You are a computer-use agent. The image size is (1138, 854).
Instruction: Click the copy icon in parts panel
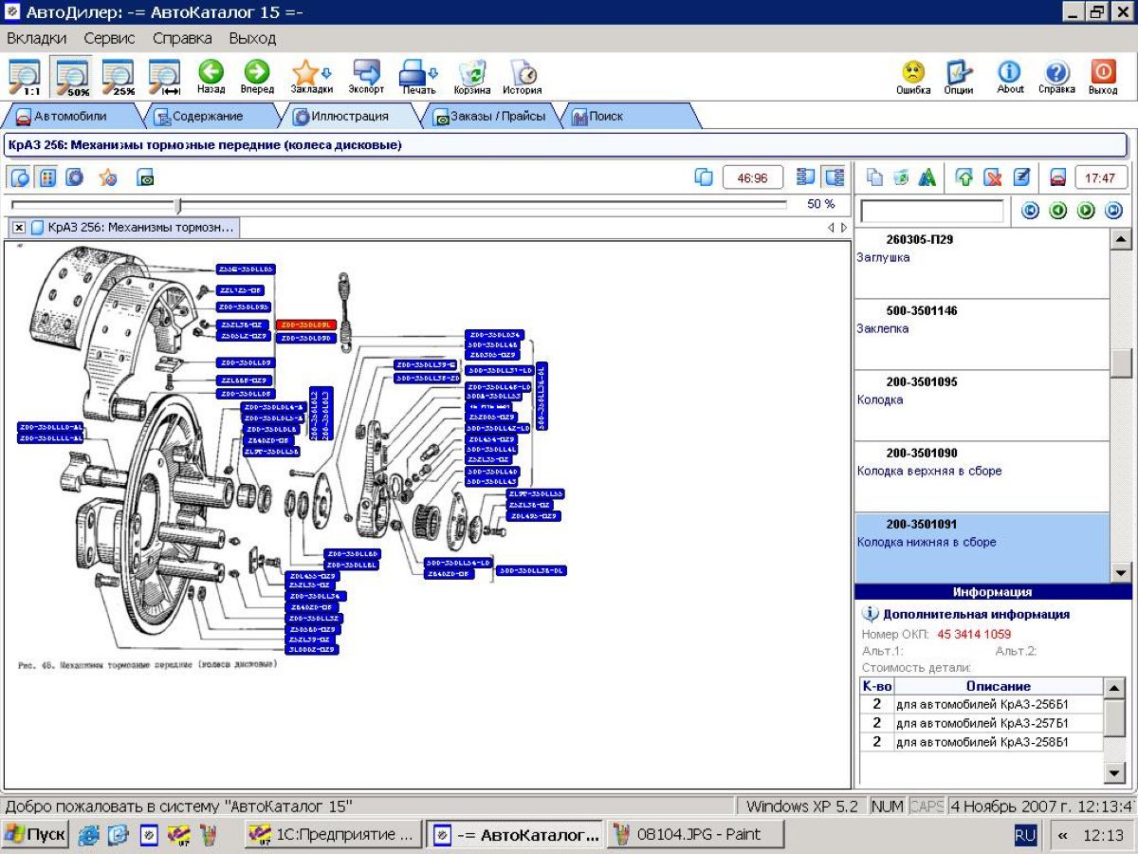[x=874, y=177]
